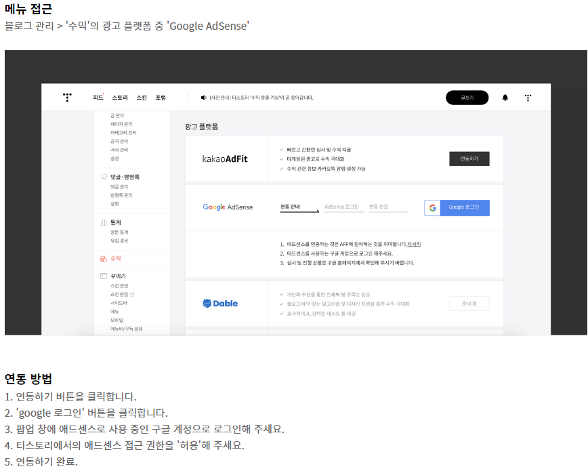Click the kakaoAdFit 연동하기 button
Screen dimensions: 588x473
click(469, 159)
